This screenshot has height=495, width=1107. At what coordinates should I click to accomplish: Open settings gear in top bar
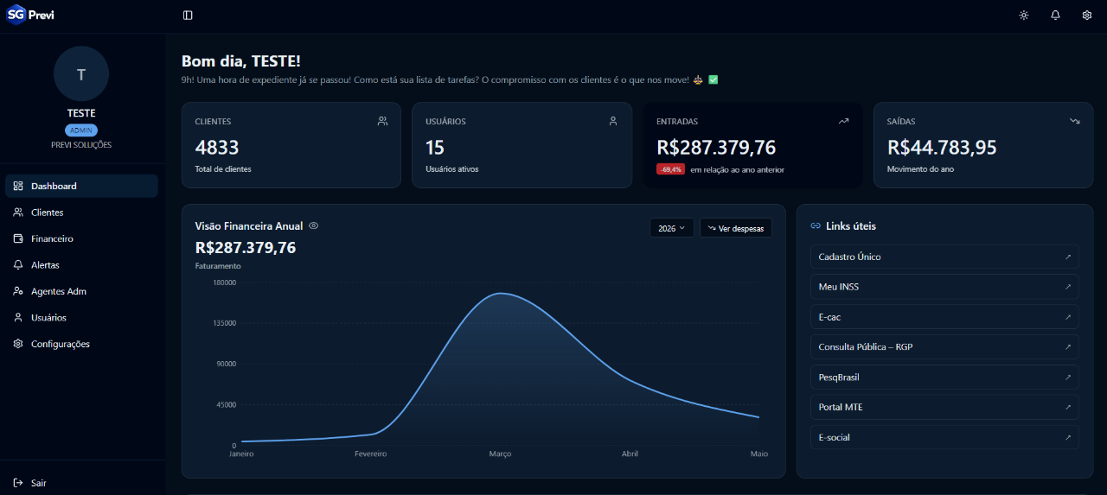pyautogui.click(x=1087, y=15)
